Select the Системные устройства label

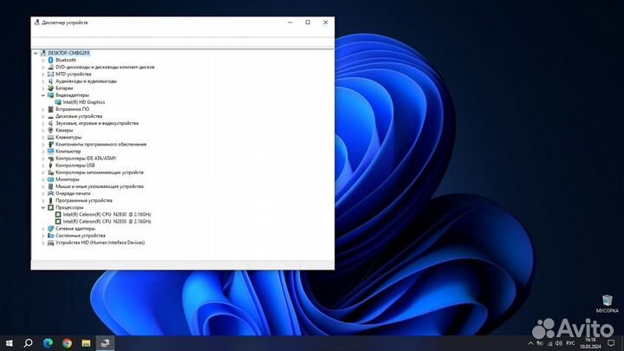(x=81, y=236)
